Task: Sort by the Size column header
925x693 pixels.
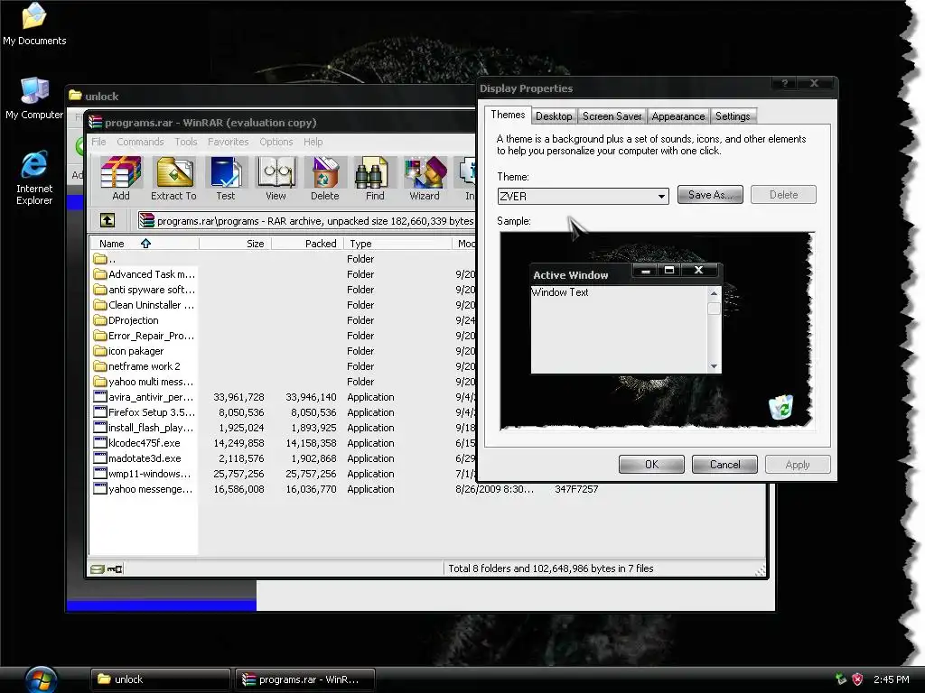Action: coord(235,244)
